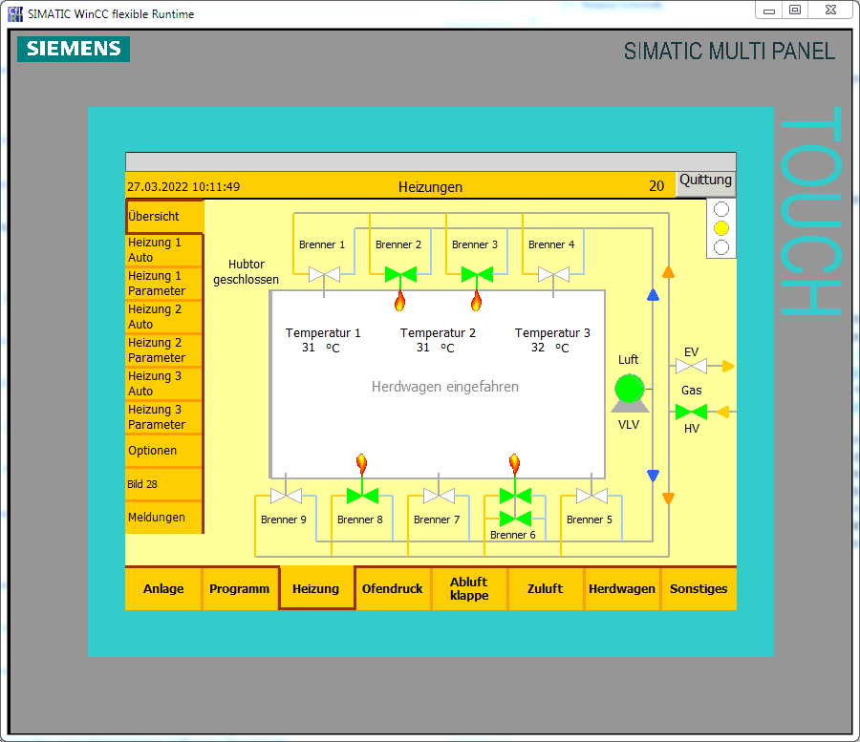Viewport: 860px width, 742px height.
Task: Click the EV valve symbol
Action: [x=691, y=366]
